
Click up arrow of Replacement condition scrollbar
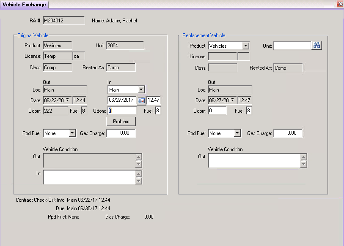pos(304,157)
